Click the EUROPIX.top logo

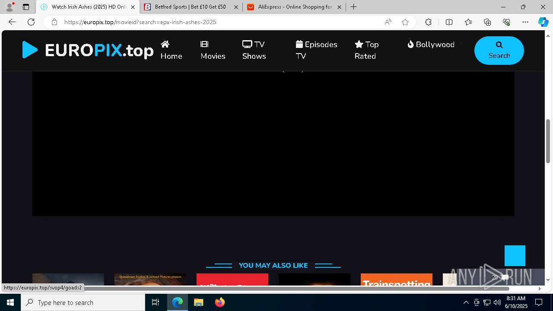pos(88,51)
